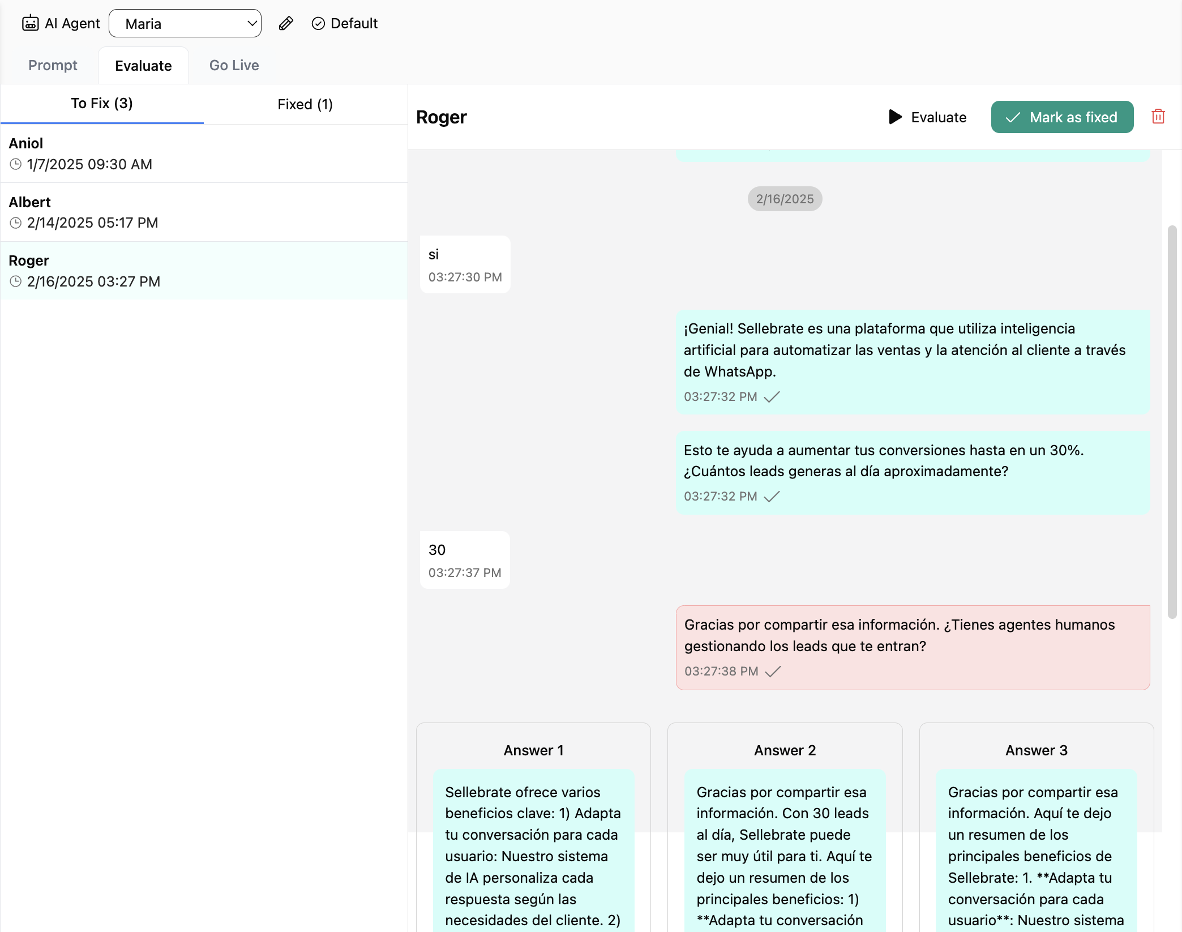1182x932 pixels.
Task: Click the 2/14/2025 05:17 PM date
Action: click(x=93, y=223)
